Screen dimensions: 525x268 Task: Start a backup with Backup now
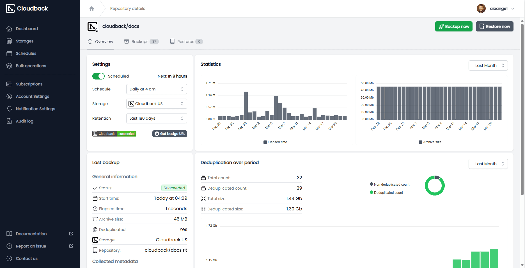point(454,26)
